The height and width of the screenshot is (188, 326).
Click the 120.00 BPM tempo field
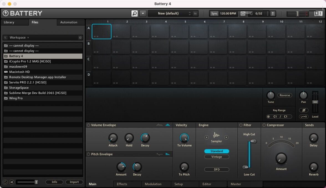coord(228,14)
